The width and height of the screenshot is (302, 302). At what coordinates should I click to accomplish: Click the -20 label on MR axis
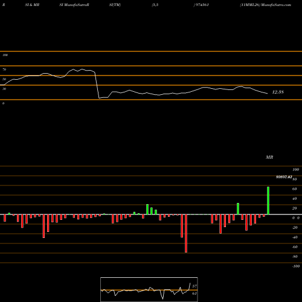click(x=295, y=228)
